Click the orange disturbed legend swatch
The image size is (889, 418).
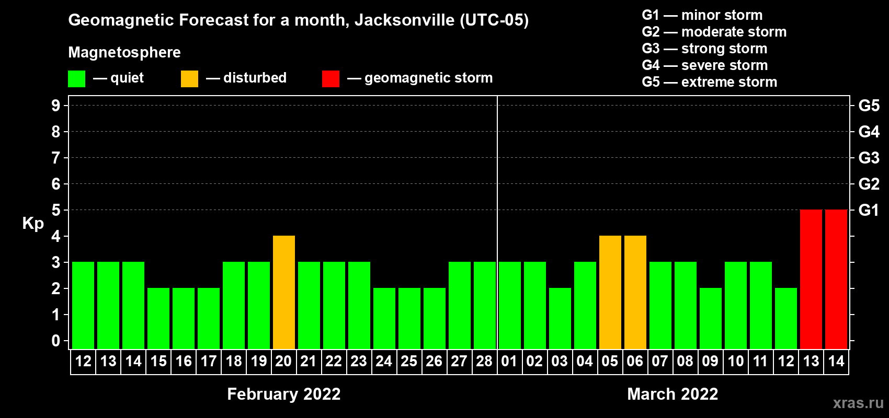pos(189,79)
